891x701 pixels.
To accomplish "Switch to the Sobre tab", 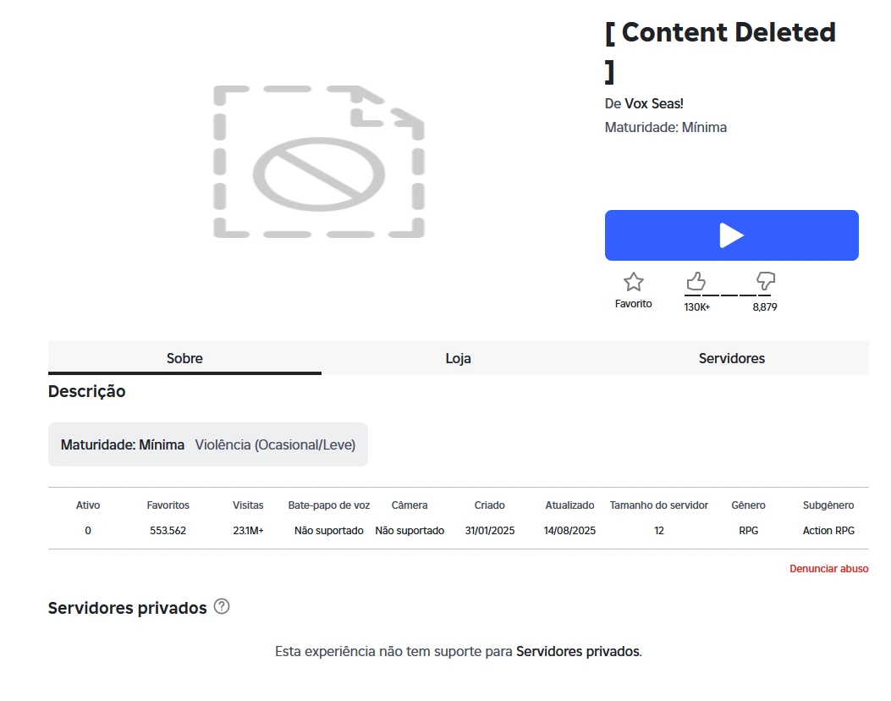I will pos(184,358).
